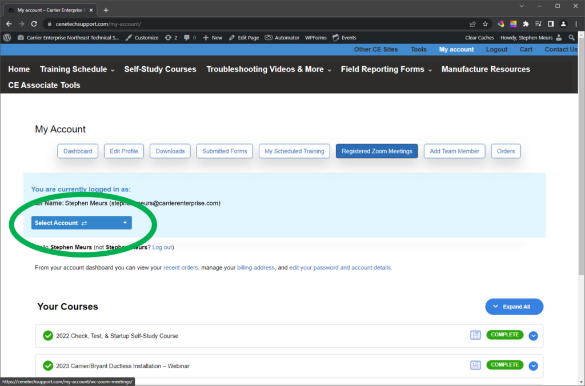Open the browser extensions puzzle icon
The image size is (585, 386).
point(526,24)
